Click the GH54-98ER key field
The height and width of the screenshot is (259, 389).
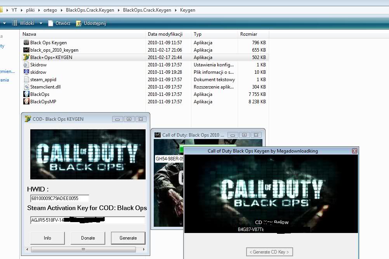point(169,159)
